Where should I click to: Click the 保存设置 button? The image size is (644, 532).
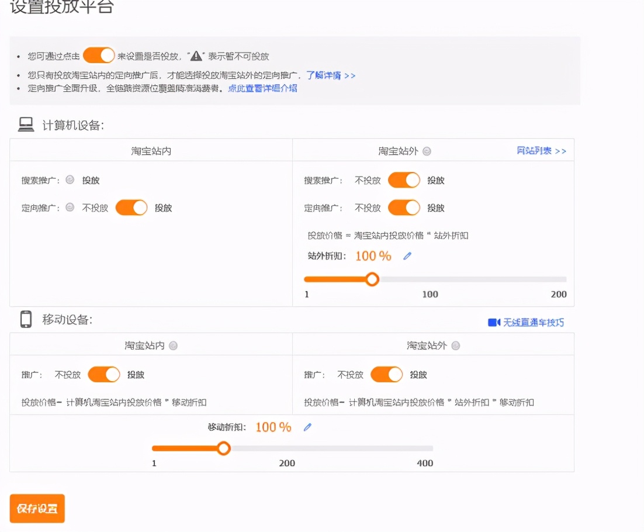37,509
